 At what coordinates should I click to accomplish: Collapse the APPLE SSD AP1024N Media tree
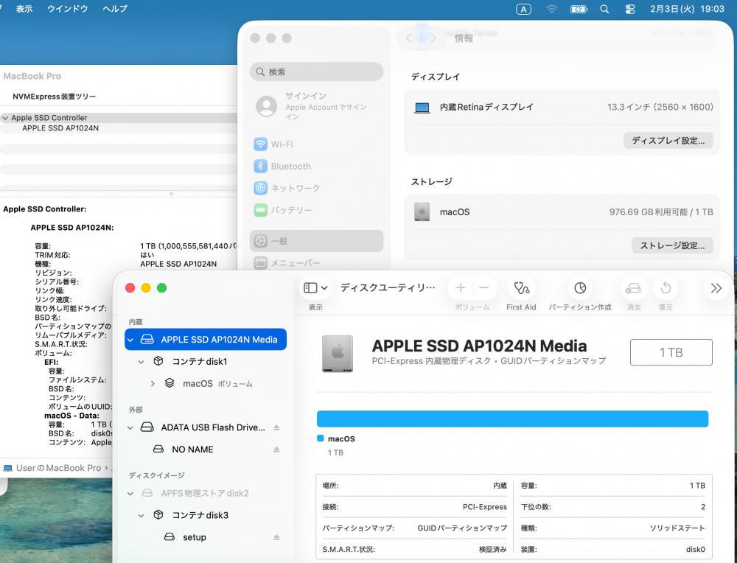130,340
